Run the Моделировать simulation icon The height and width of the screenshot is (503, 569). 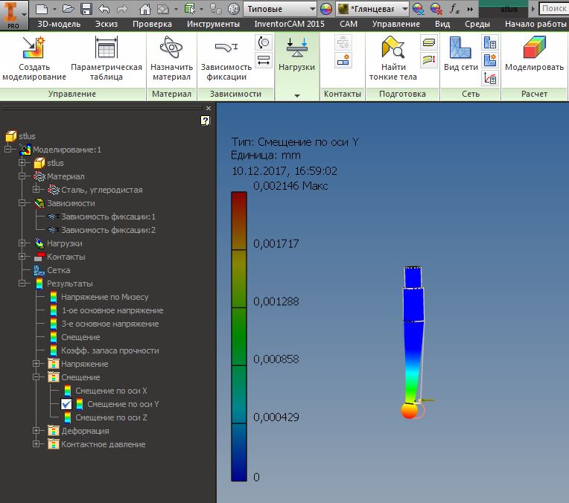click(x=534, y=49)
